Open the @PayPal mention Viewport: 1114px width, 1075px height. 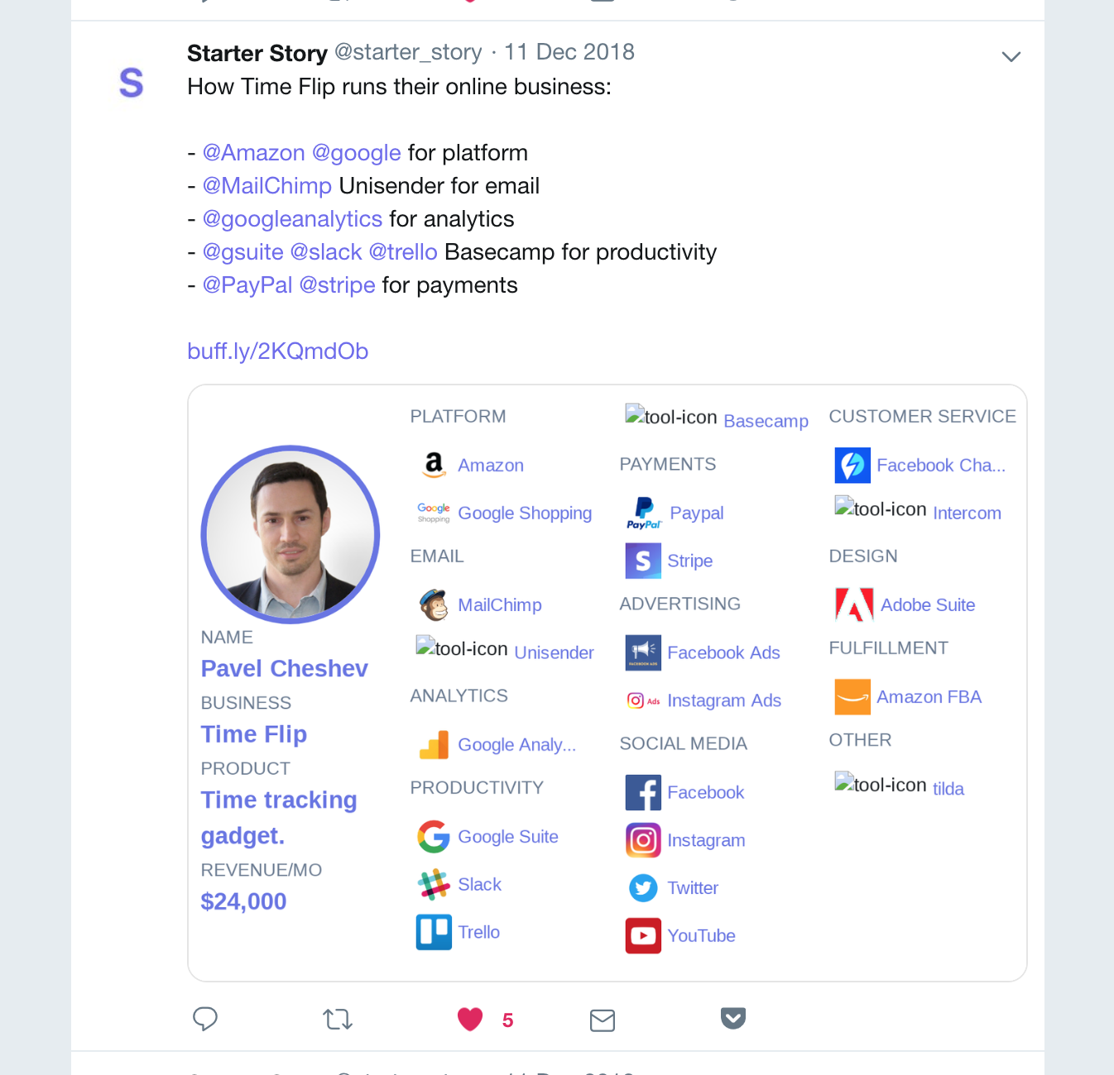coord(247,285)
